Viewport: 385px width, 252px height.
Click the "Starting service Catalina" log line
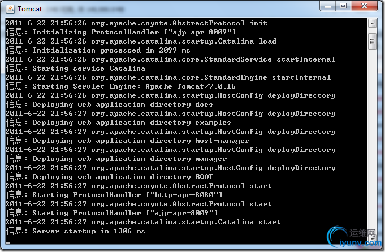[75, 68]
